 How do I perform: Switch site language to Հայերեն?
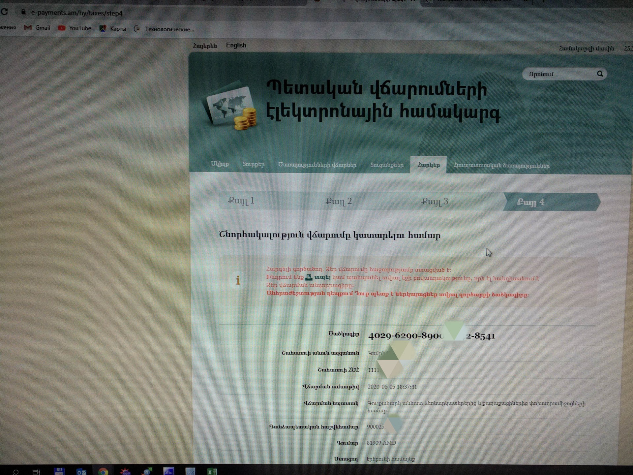coord(205,46)
